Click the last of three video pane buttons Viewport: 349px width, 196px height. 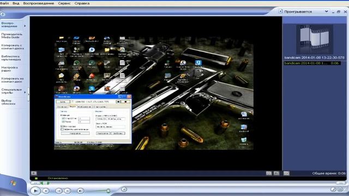[x=286, y=173]
